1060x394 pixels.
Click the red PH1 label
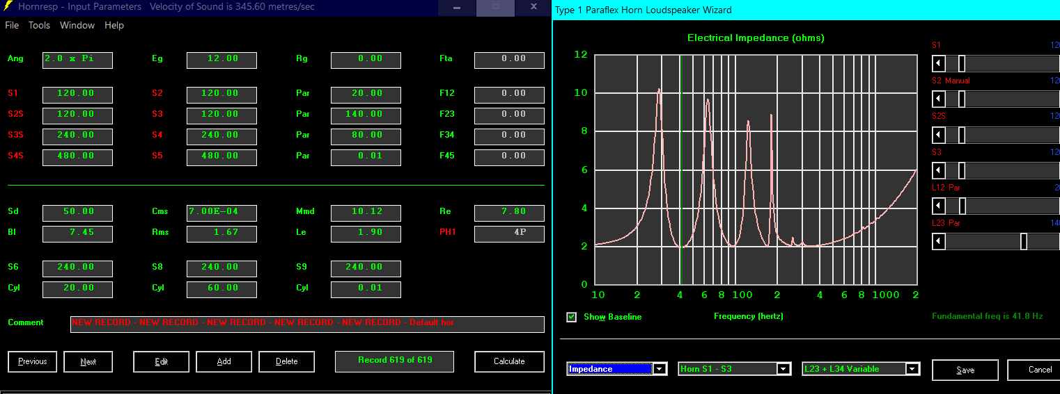coord(447,232)
